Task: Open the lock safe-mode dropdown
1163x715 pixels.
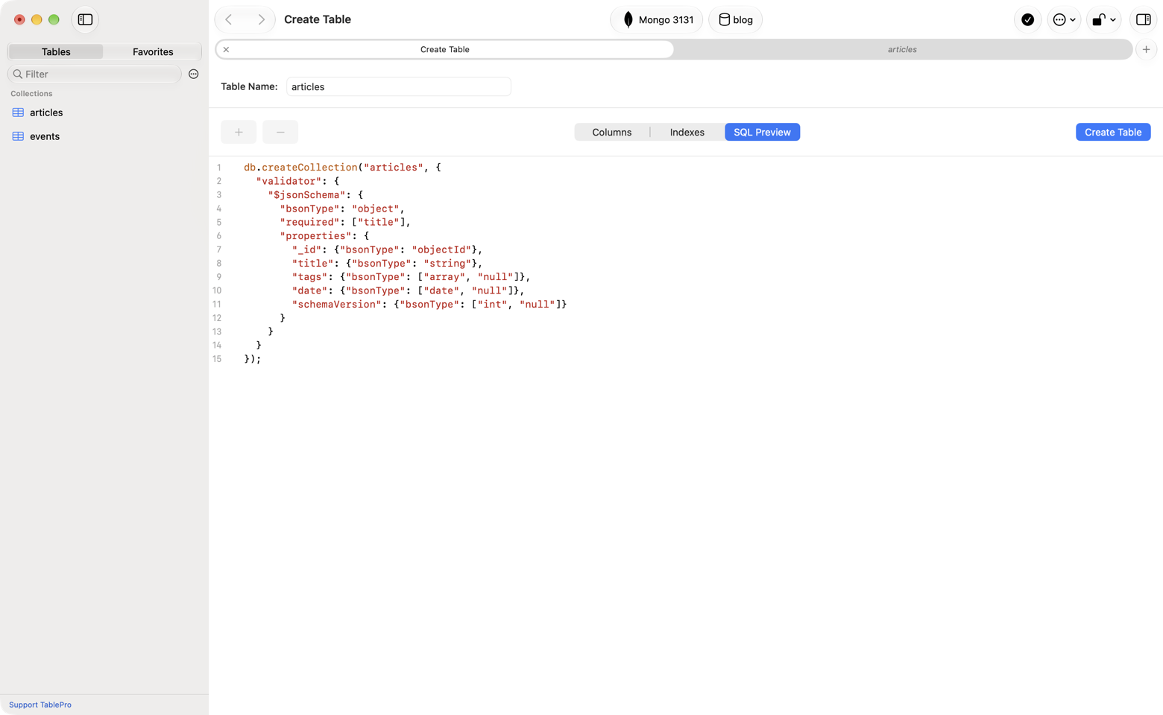Action: (1104, 19)
